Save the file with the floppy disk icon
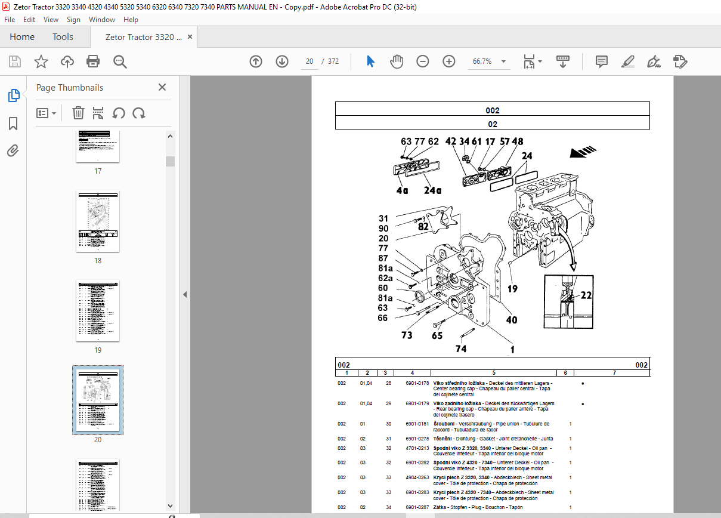Viewport: 721px width, 518px height. pyautogui.click(x=15, y=61)
